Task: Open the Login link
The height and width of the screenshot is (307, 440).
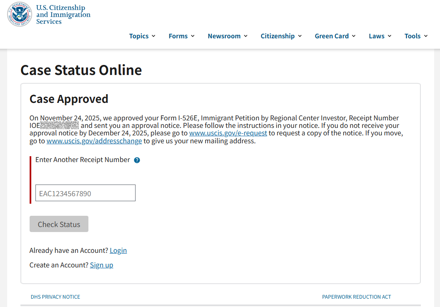Action: pyautogui.click(x=118, y=250)
